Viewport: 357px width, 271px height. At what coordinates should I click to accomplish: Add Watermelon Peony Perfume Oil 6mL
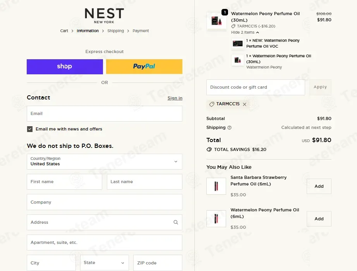(x=319, y=219)
